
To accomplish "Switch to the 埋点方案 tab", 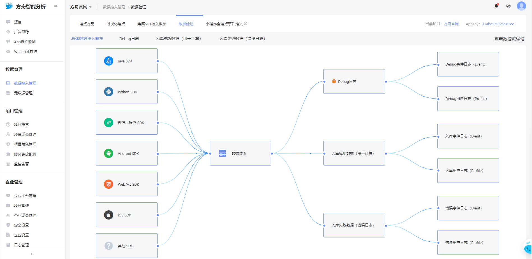I will coord(87,24).
